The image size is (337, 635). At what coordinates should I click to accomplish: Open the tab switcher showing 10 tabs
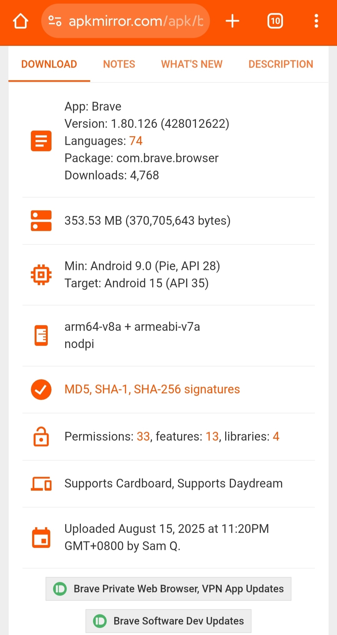(x=275, y=21)
